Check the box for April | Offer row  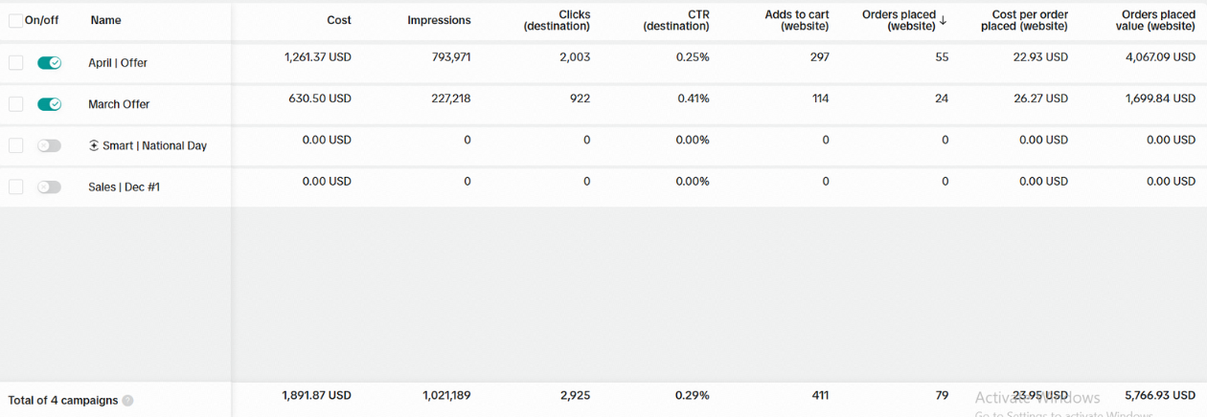[x=15, y=63]
